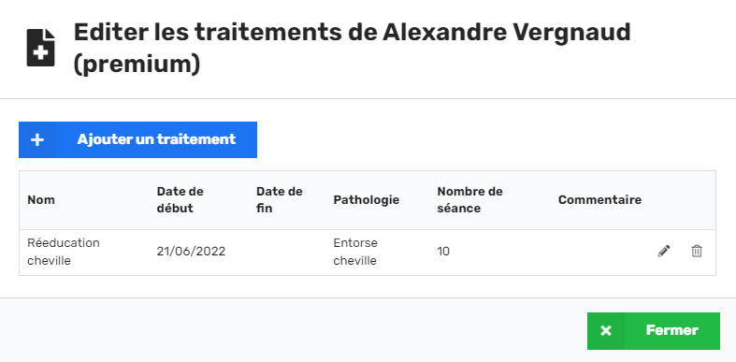This screenshot has height=362, width=736.
Task: Click the Date de fin column header
Action: 280,200
